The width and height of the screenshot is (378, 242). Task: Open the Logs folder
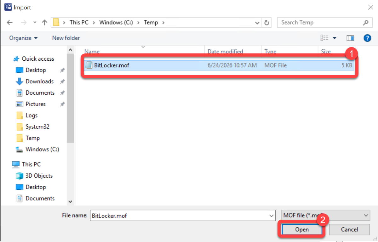pos(31,115)
